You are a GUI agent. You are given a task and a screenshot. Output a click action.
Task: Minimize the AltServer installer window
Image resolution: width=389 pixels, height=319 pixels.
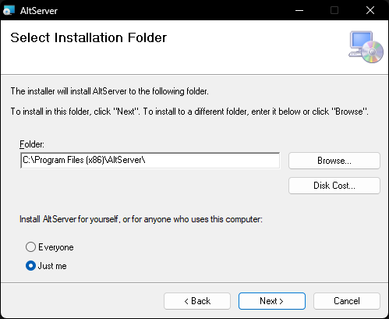click(299, 10)
